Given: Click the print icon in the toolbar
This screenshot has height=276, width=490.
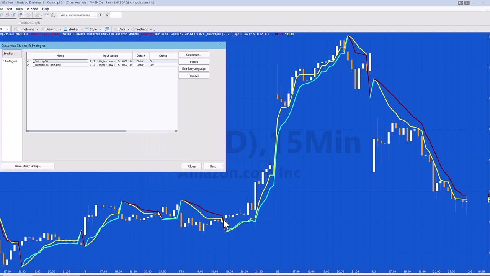Looking at the screenshot, I should pyautogui.click(x=28, y=15).
